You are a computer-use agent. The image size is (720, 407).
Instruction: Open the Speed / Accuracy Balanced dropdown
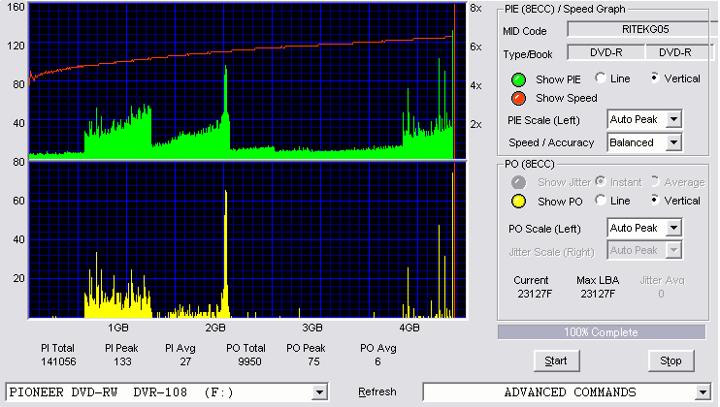point(673,142)
